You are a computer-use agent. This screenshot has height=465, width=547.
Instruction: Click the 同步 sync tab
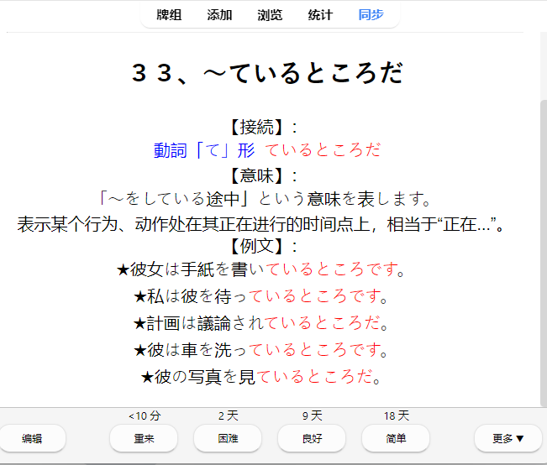click(x=371, y=15)
